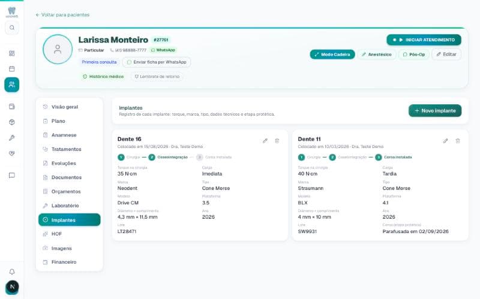Delete Dente 16 implant trash icon
The height and width of the screenshot is (299, 480).
277,141
